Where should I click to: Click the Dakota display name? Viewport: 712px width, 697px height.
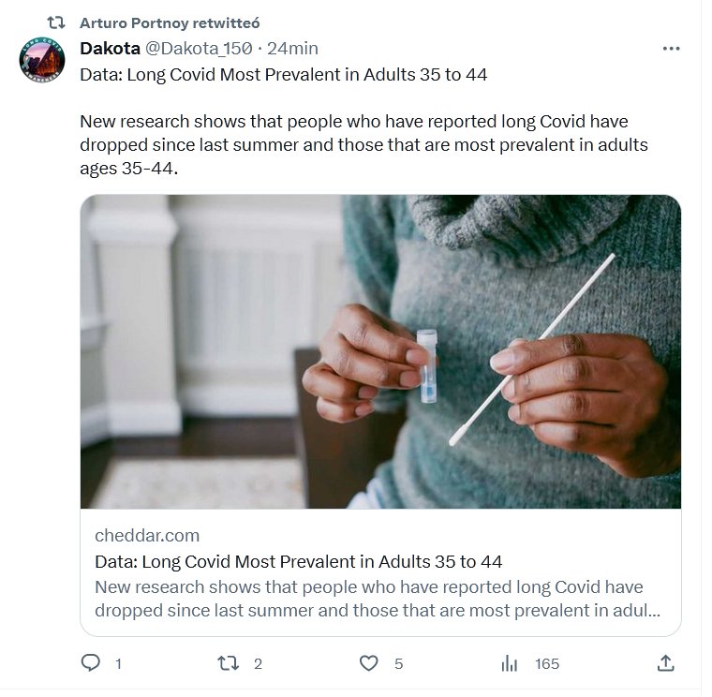click(x=110, y=49)
